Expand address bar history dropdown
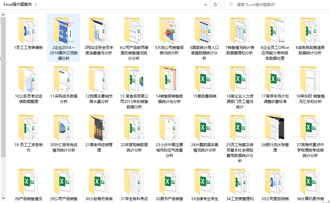This screenshot has height=203, width=330. pyautogui.click(x=206, y=4)
